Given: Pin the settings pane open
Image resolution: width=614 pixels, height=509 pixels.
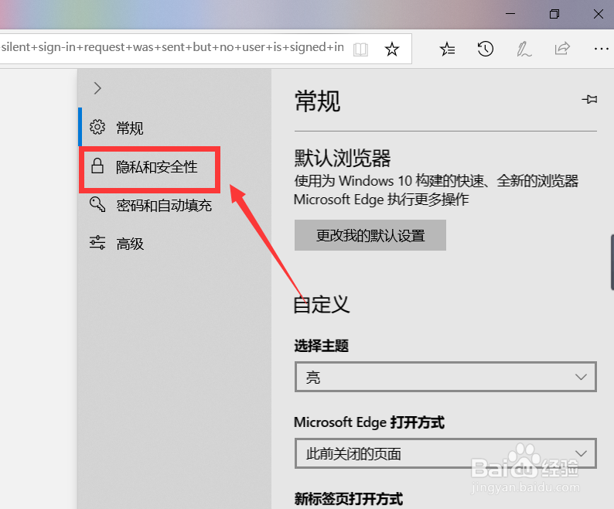Looking at the screenshot, I should tap(589, 100).
